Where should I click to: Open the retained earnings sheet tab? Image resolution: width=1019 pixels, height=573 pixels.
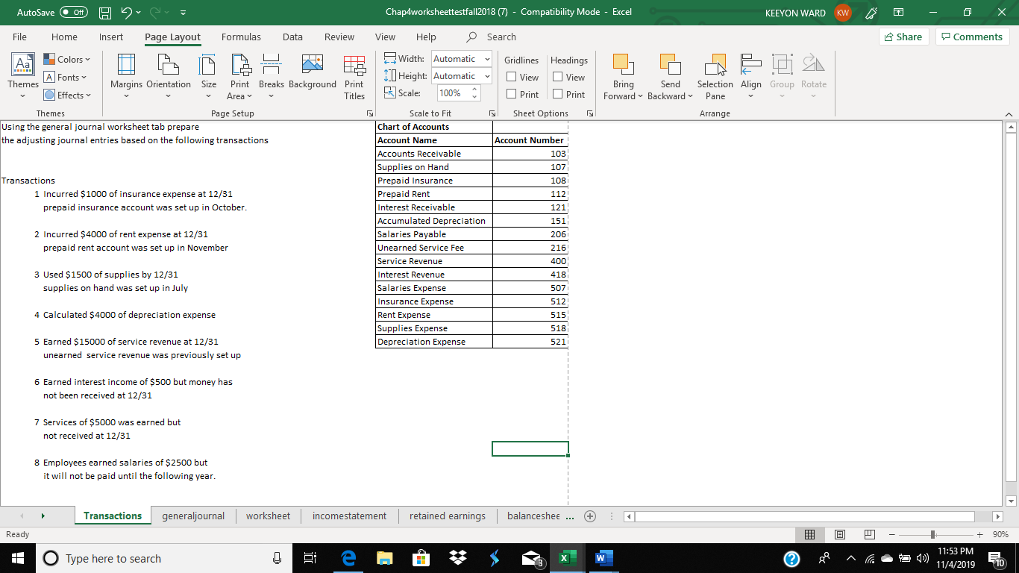(448, 516)
